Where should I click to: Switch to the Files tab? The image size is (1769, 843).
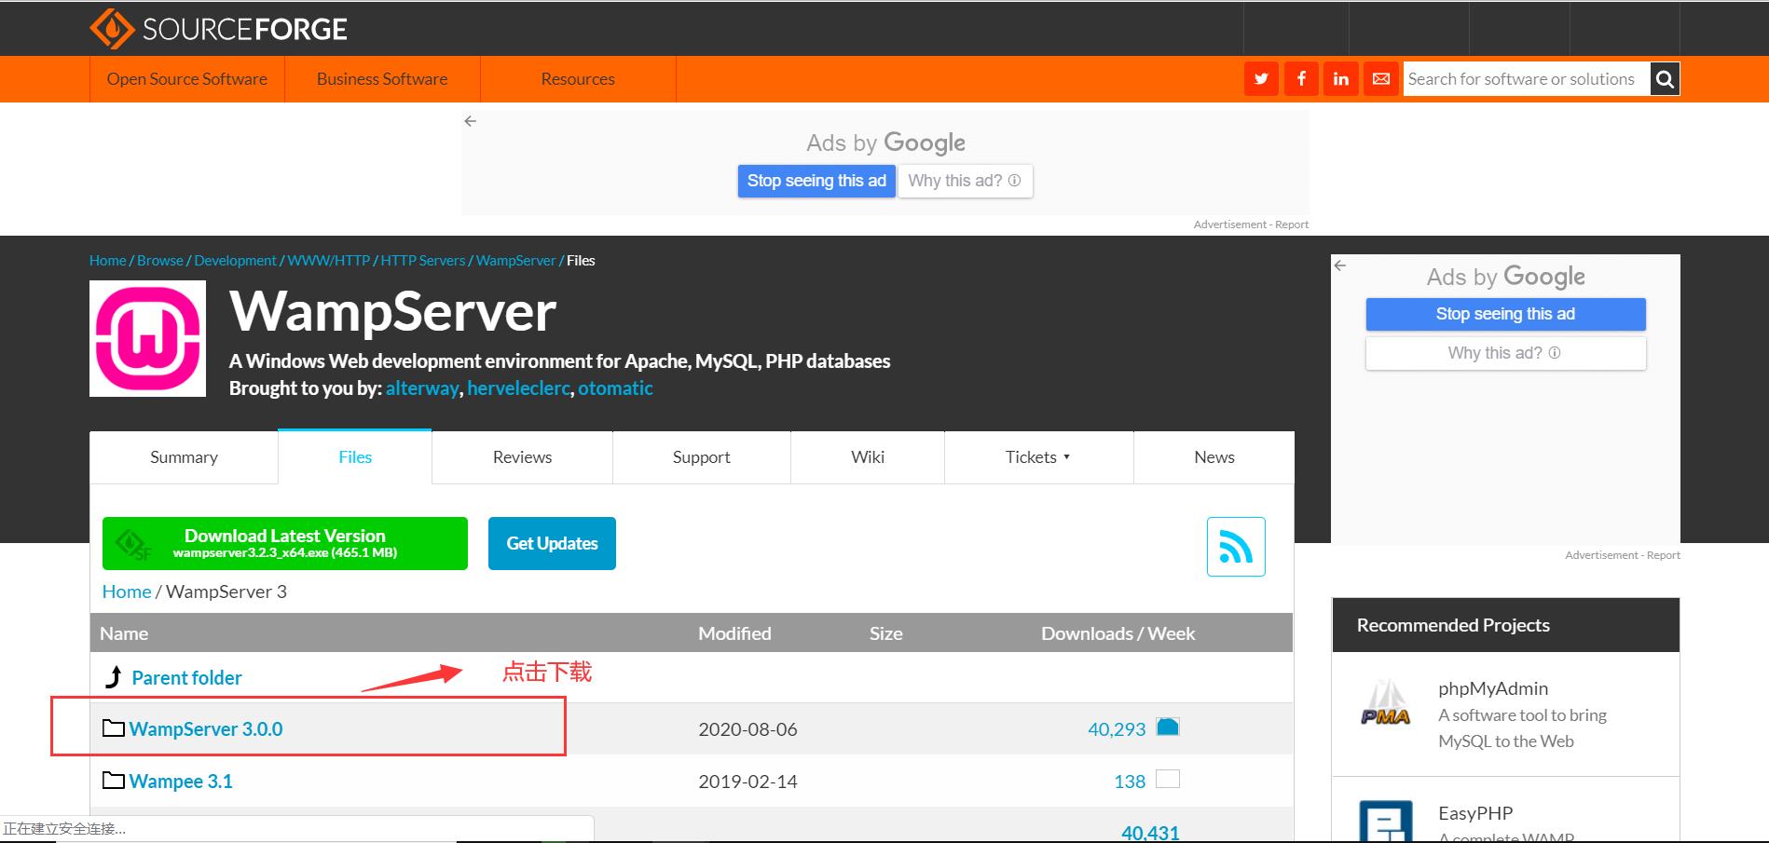point(355,457)
